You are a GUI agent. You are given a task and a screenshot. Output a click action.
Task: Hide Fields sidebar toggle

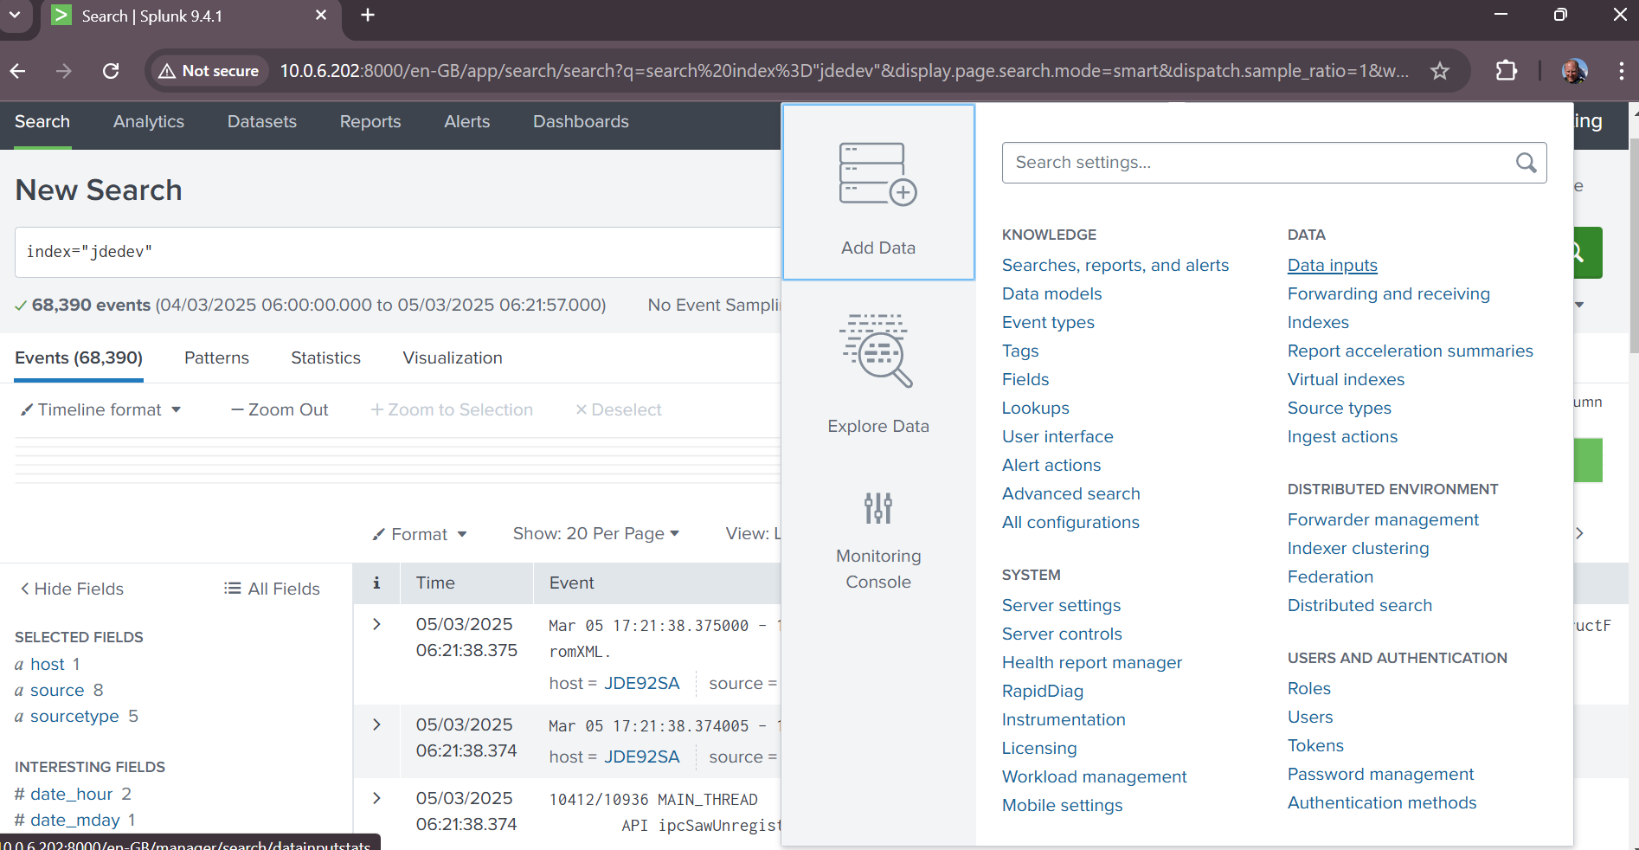[x=72, y=589]
